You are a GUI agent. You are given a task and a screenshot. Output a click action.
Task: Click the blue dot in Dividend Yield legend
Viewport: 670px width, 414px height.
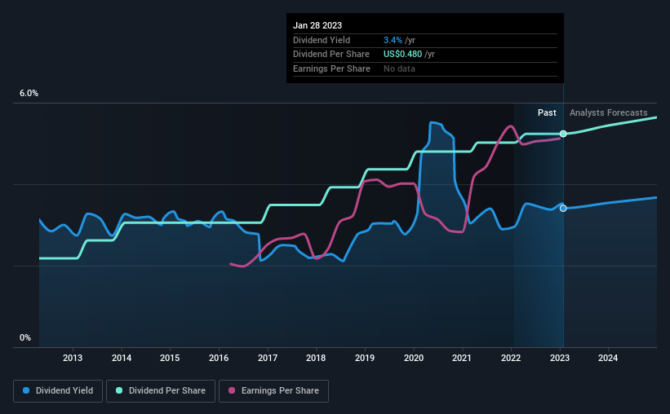(26, 390)
